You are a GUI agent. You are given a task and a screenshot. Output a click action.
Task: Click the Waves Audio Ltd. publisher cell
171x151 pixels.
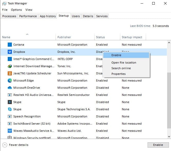[69, 131]
